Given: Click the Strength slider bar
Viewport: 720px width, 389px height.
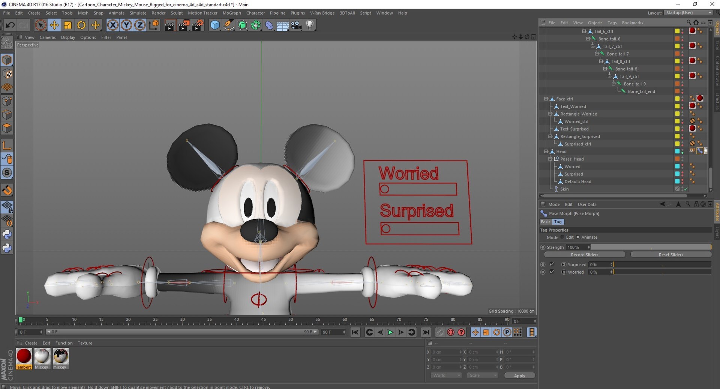Looking at the screenshot, I should [x=651, y=247].
